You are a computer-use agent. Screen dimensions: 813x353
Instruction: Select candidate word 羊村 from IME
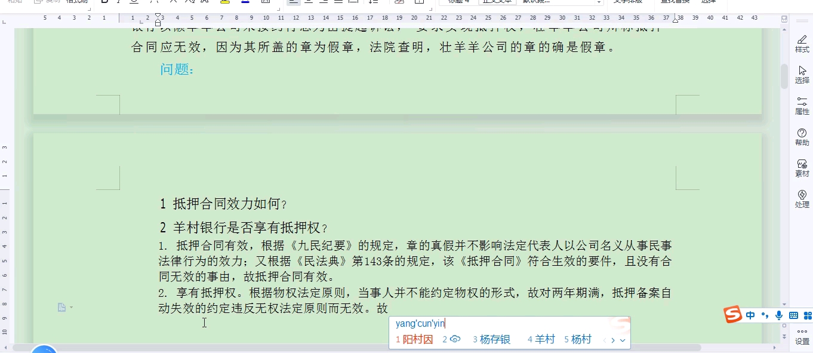(x=544, y=339)
